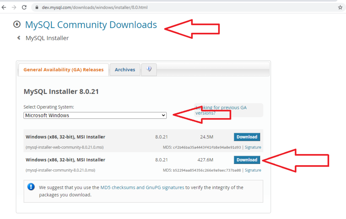Click the left chevron beside MySQL Installer

tap(19, 38)
